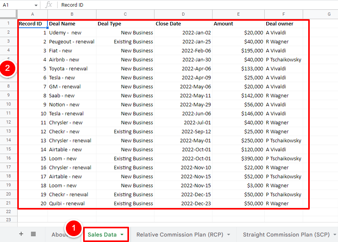Select the Record ID cell with 20
The height and width of the screenshot is (242, 338).
click(x=33, y=204)
